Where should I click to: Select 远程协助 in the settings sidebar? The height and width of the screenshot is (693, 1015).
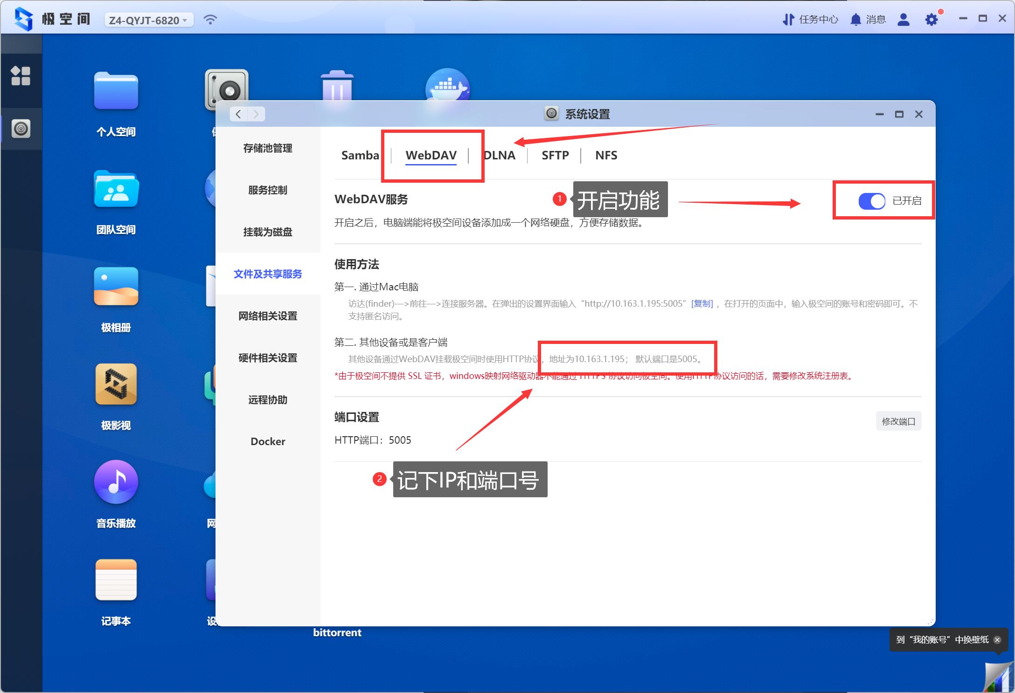click(x=267, y=399)
